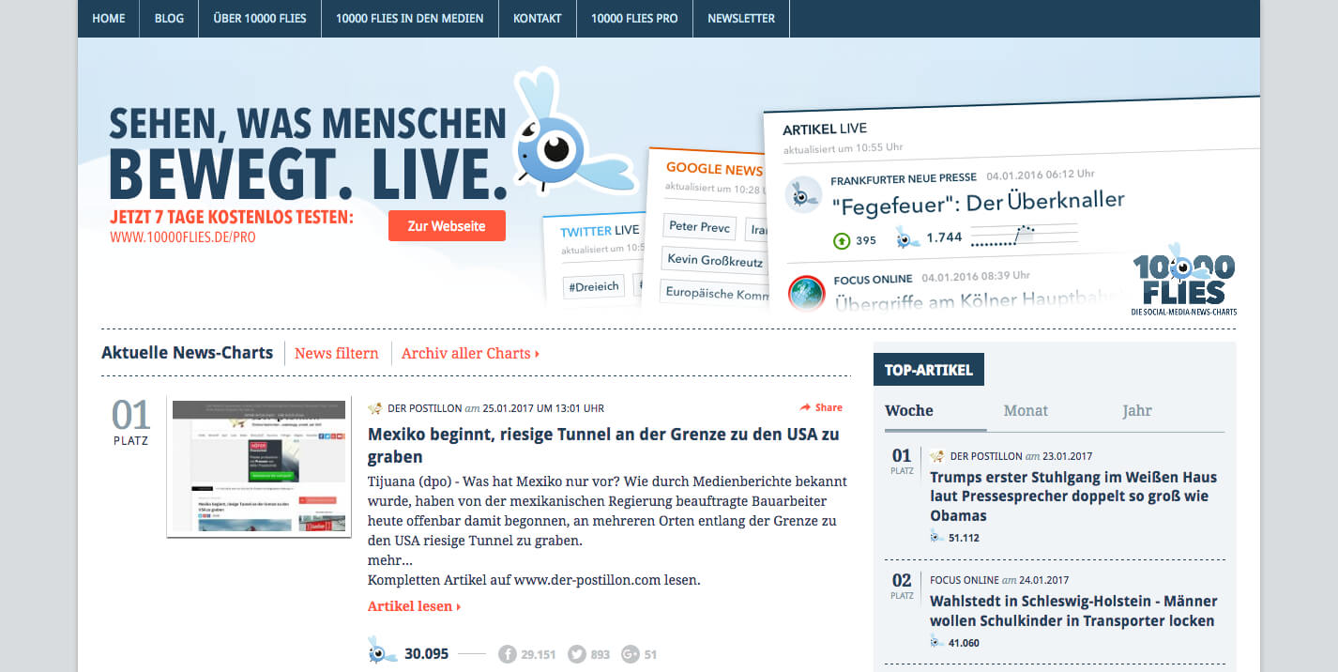Click the Facebook icon with 29.151
This screenshot has height=672, width=1338.
(508, 654)
